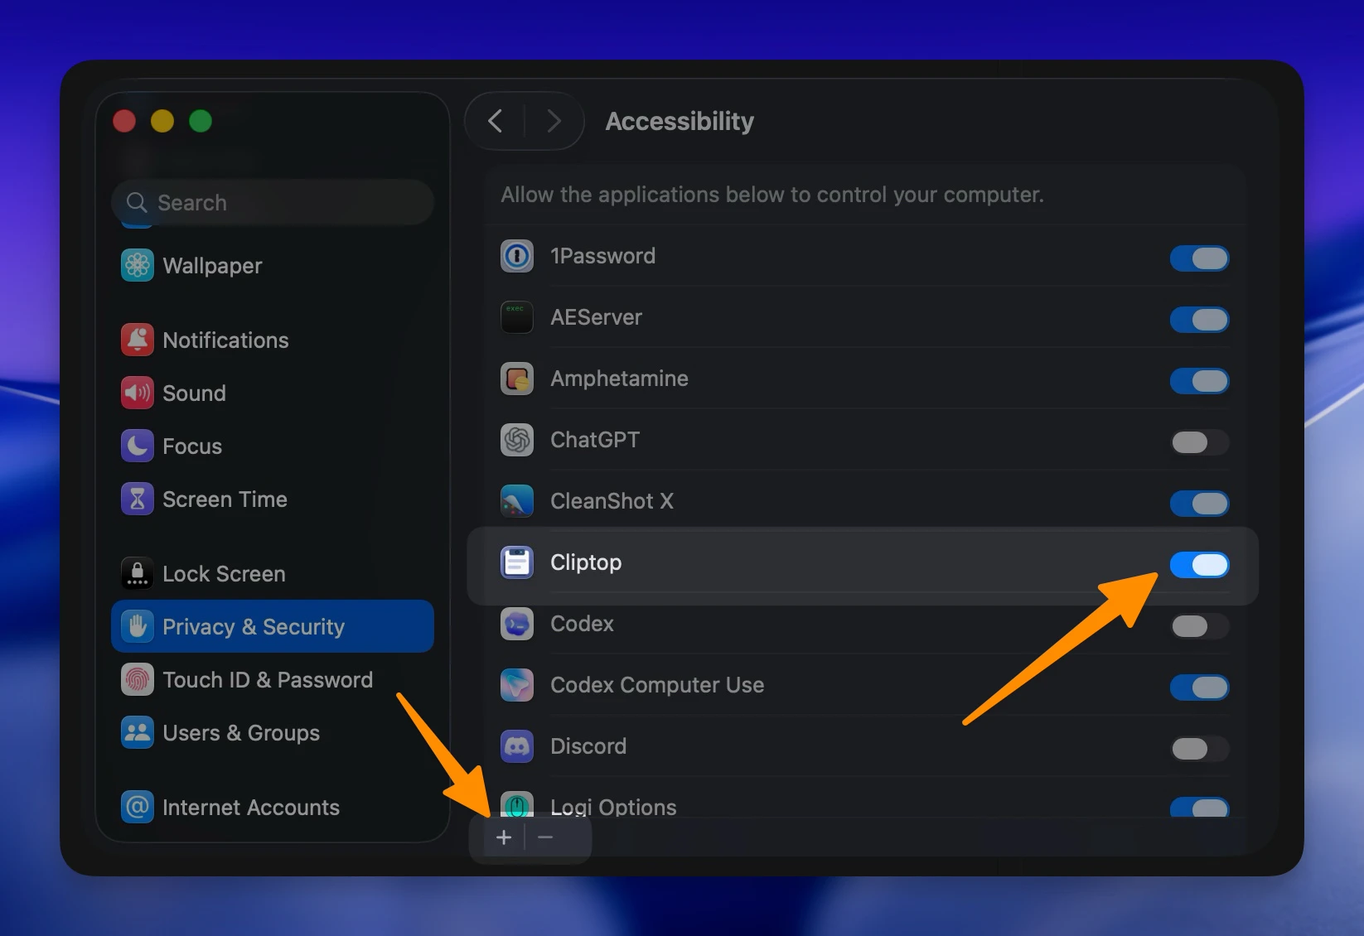Go forward with the right chevron
Viewport: 1364px width, 936px height.
pos(554,121)
